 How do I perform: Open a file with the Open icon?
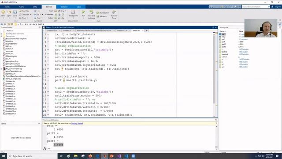point(9,12)
